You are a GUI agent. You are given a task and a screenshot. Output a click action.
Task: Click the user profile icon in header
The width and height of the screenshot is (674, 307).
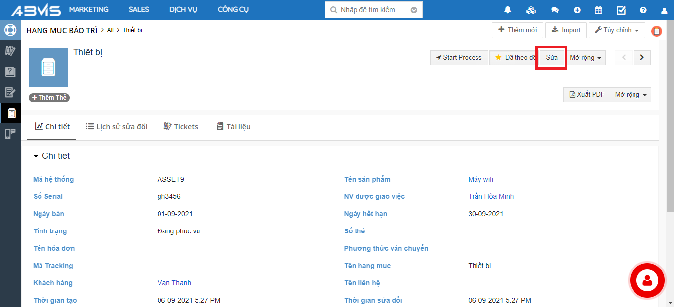tap(664, 10)
